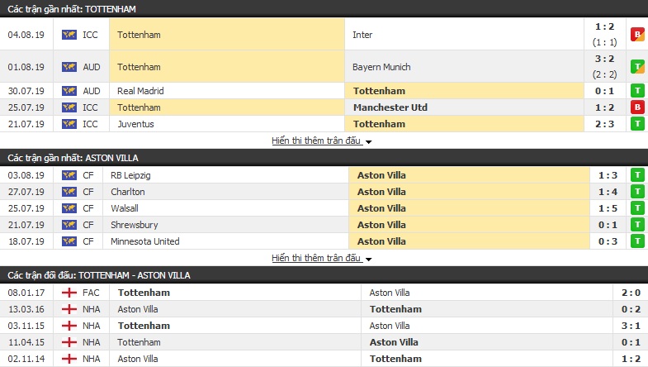
Task: Select the 2:3 score of Juventus vs Tottenham
Action: click(604, 124)
